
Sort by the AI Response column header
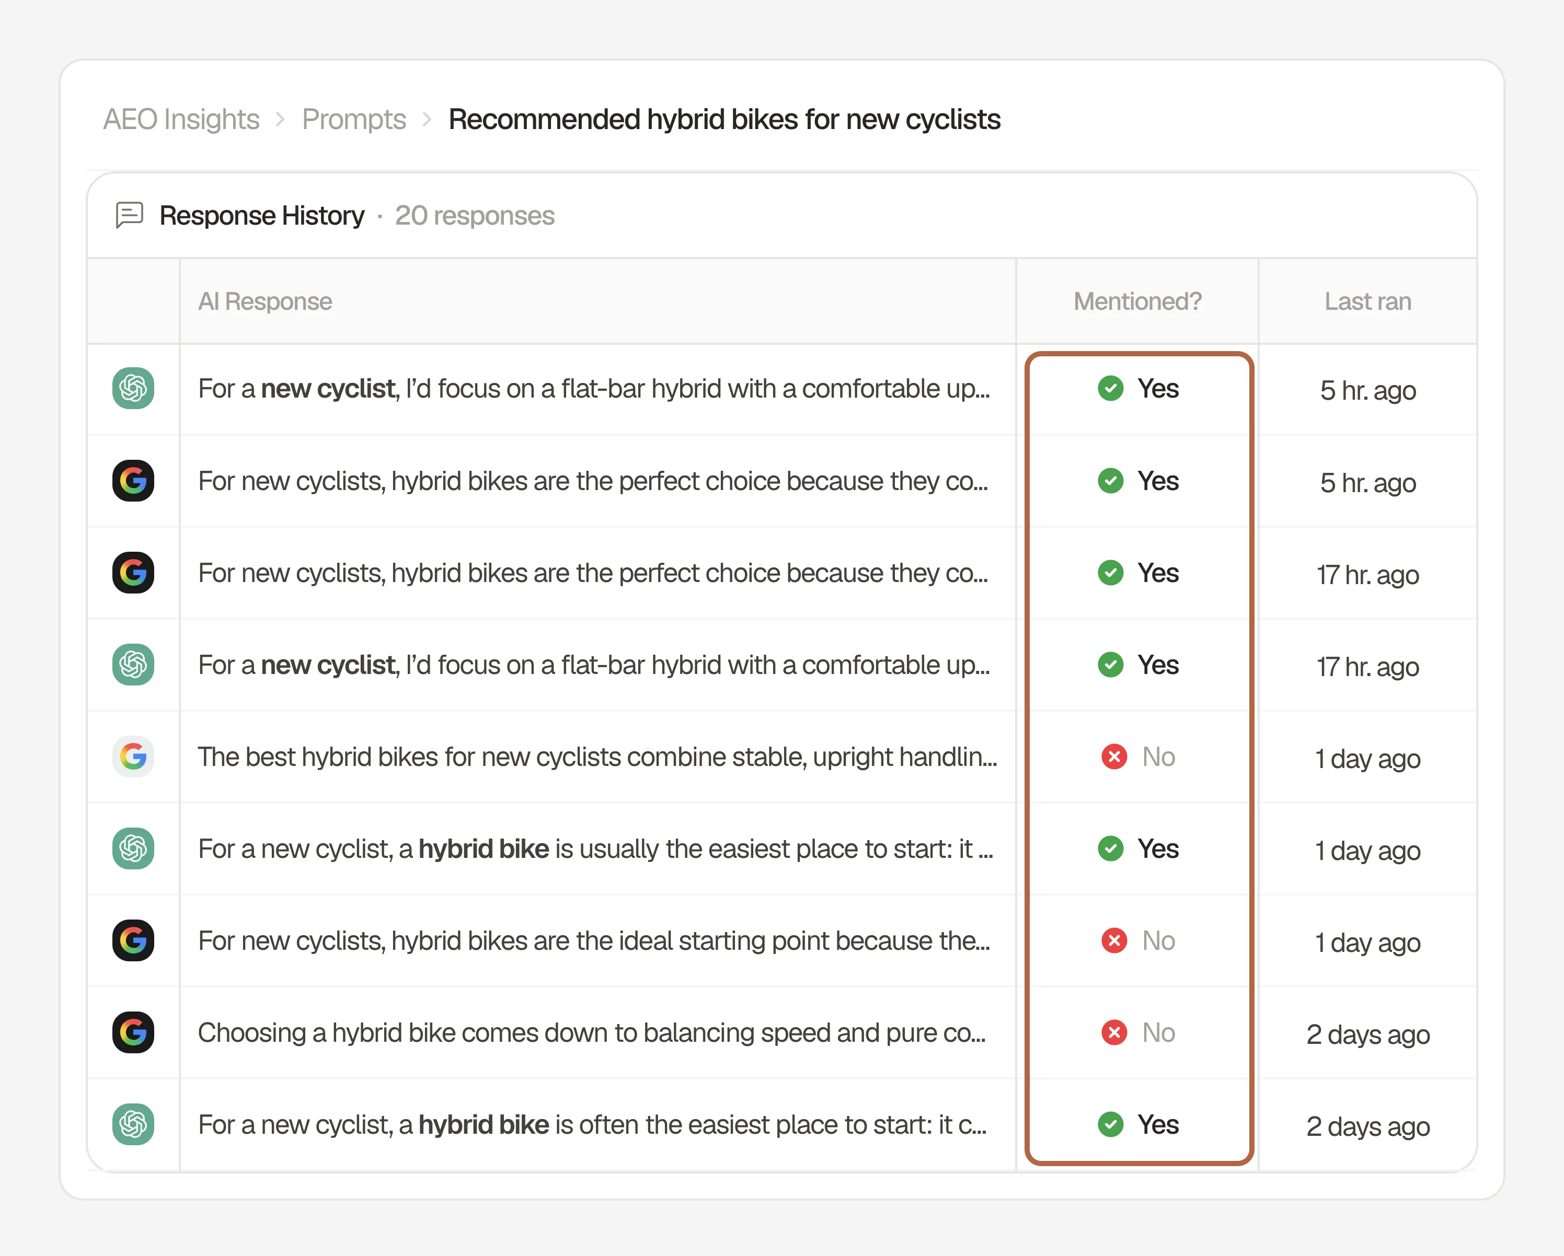pos(265,301)
